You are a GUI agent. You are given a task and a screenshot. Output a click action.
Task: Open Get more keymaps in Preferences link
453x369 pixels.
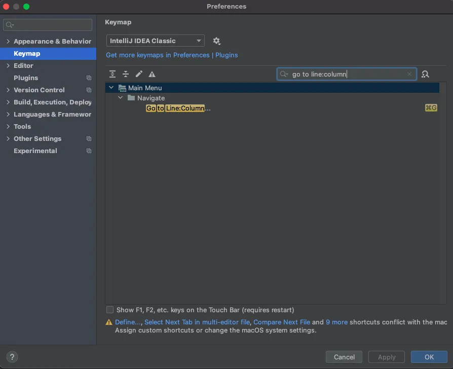point(172,55)
